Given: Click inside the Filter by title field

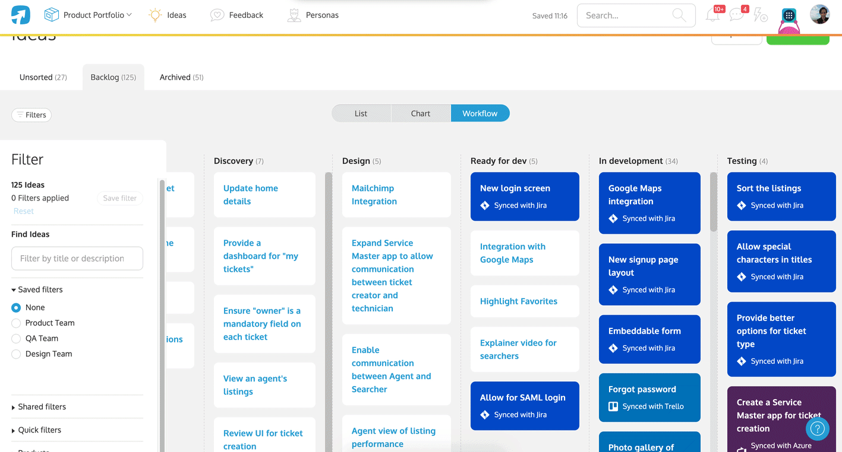Looking at the screenshot, I should pos(77,258).
